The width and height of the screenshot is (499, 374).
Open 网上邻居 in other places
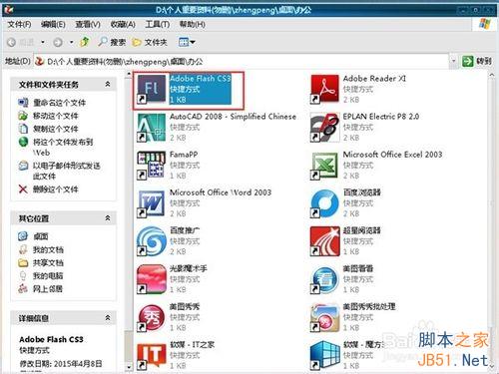click(48, 289)
